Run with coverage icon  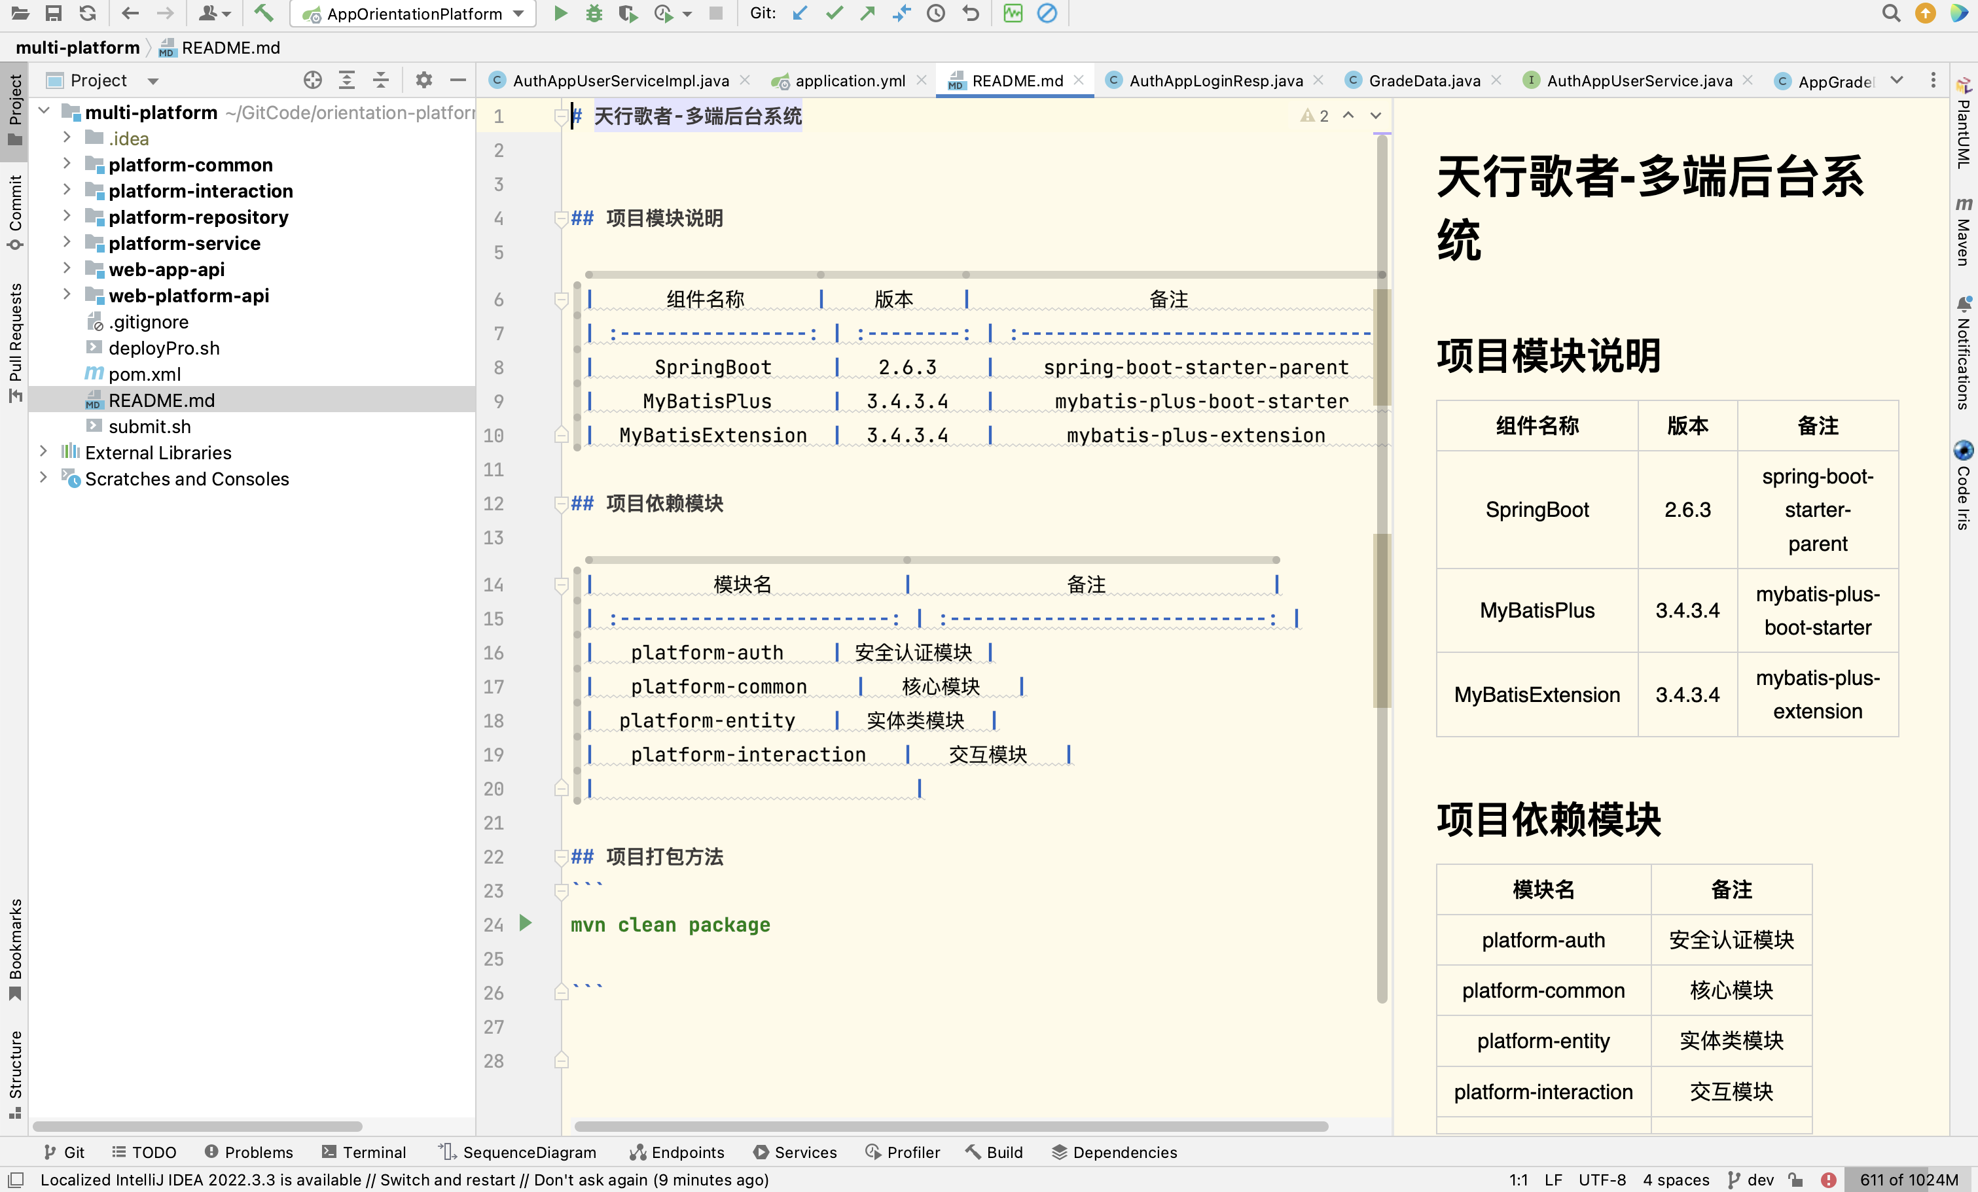click(x=628, y=13)
